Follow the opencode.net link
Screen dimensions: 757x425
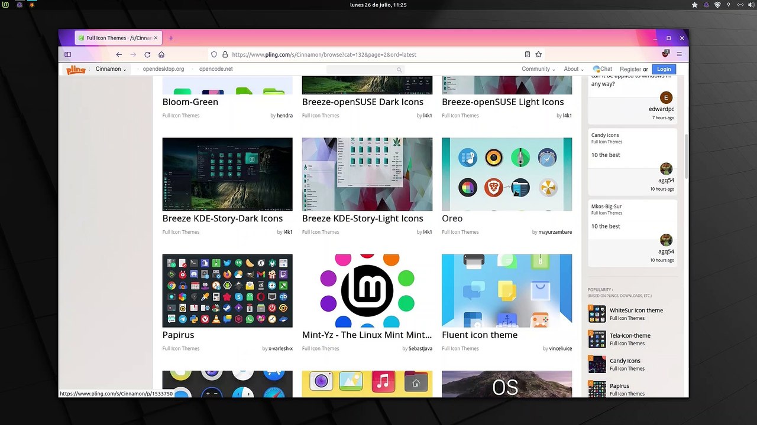(x=216, y=69)
